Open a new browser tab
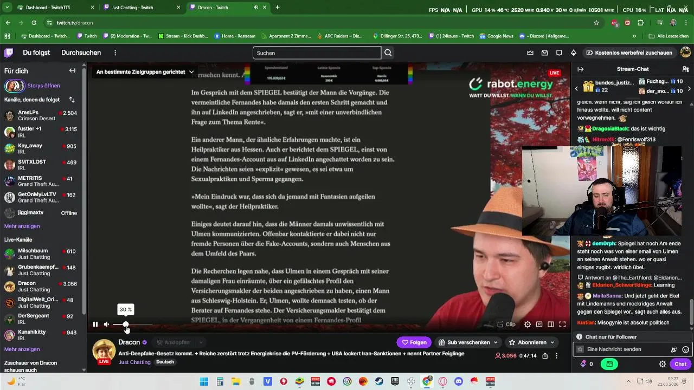Viewport: 694px width, 390px height. pyautogui.click(x=278, y=8)
